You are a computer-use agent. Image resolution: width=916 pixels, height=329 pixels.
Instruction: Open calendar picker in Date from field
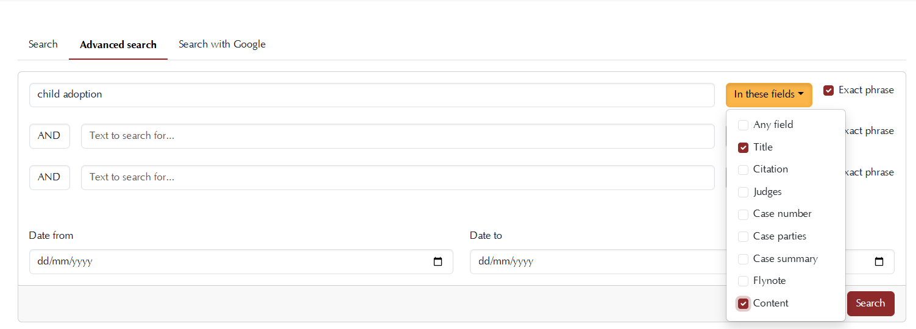click(438, 262)
